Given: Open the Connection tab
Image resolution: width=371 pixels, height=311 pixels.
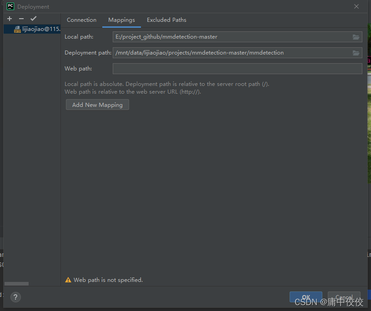Looking at the screenshot, I should coord(82,20).
